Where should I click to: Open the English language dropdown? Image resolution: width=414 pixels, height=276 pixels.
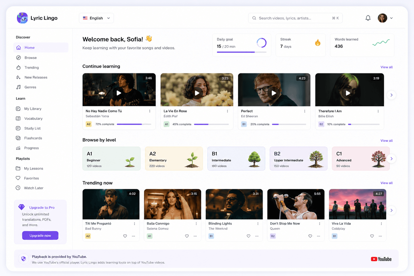[x=96, y=18]
